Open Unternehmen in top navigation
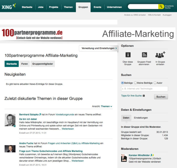The height and width of the screenshot is (168, 177). pyautogui.click(x=114, y=7)
